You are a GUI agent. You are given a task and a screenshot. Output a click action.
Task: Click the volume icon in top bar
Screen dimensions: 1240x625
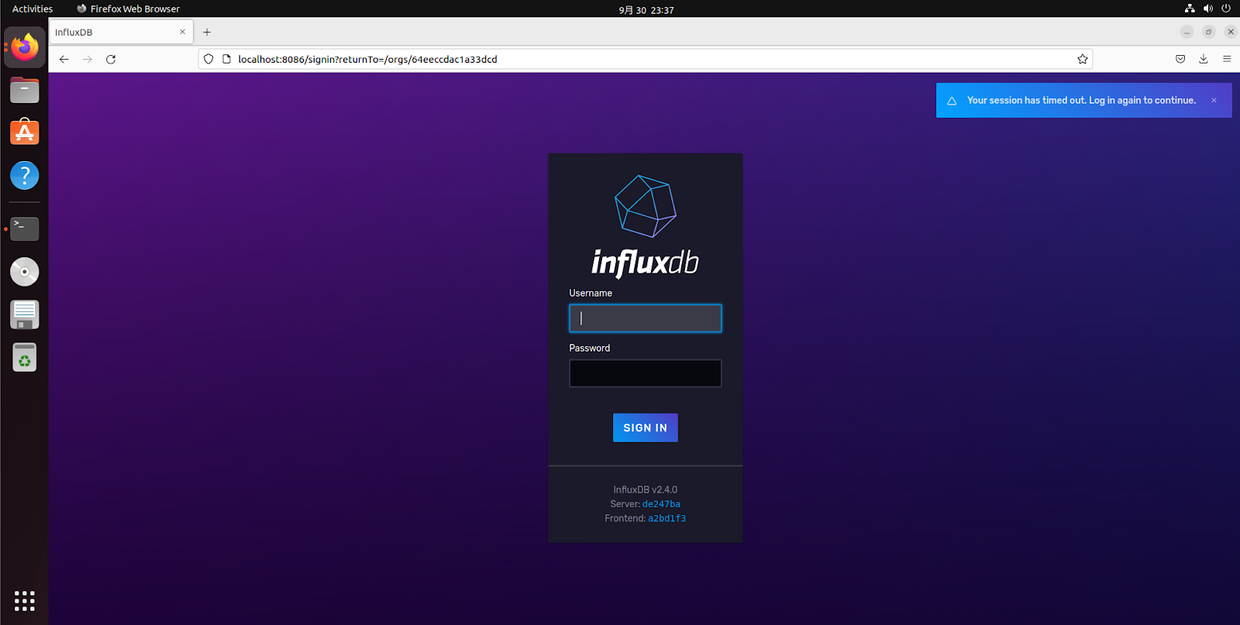pyautogui.click(x=1207, y=9)
